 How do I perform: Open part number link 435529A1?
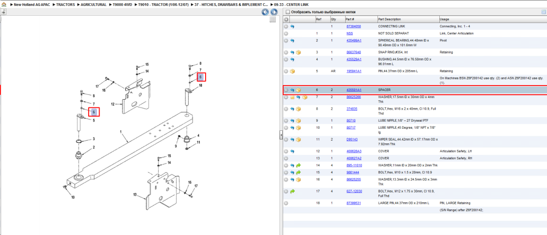[x=354, y=59]
